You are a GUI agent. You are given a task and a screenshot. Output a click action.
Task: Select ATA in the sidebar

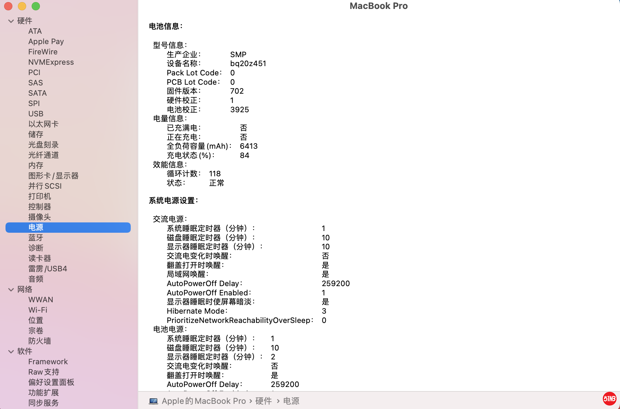tap(35, 31)
